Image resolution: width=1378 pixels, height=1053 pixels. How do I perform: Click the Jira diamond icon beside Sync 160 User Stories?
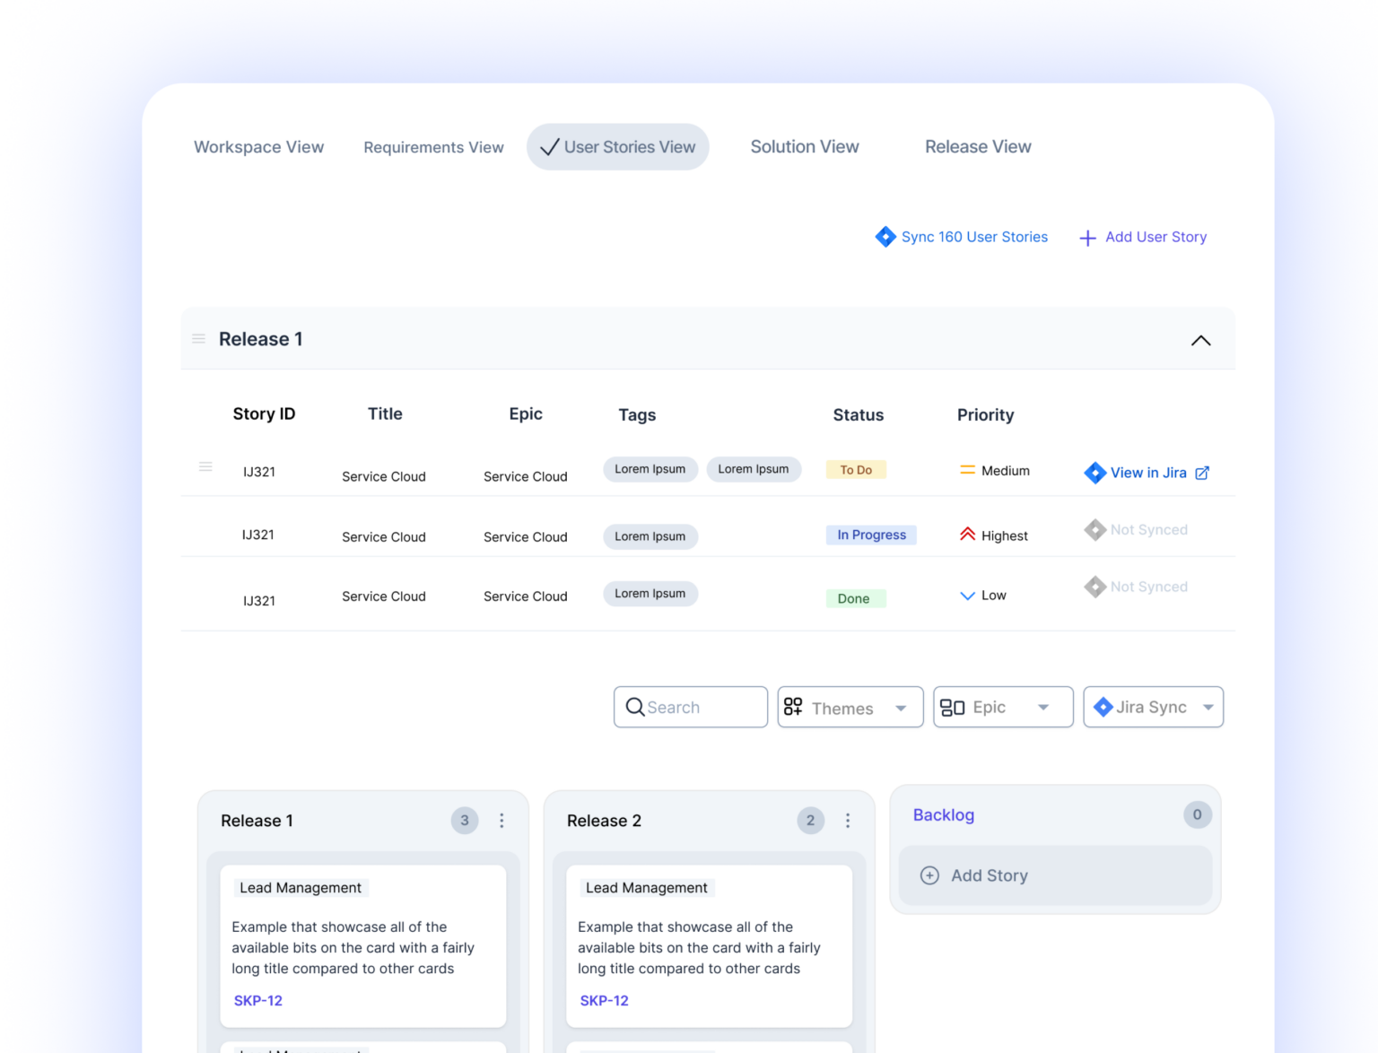tap(885, 237)
